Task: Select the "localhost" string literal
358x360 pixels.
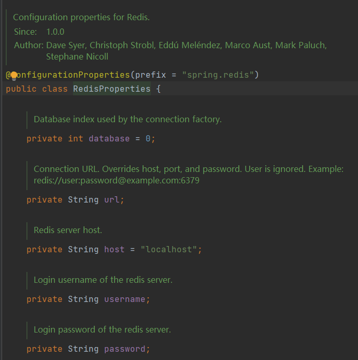Action: tap(169, 250)
